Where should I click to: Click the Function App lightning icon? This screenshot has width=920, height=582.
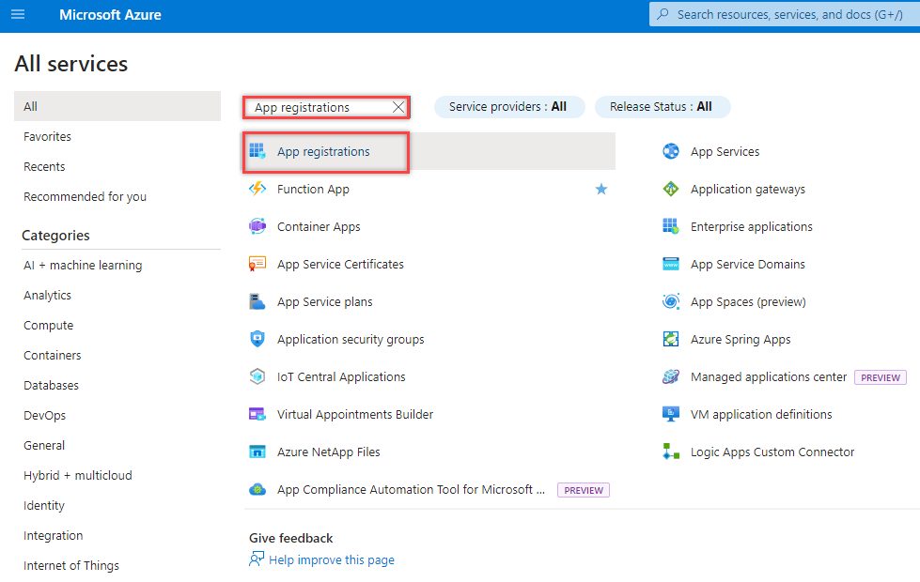pos(257,189)
